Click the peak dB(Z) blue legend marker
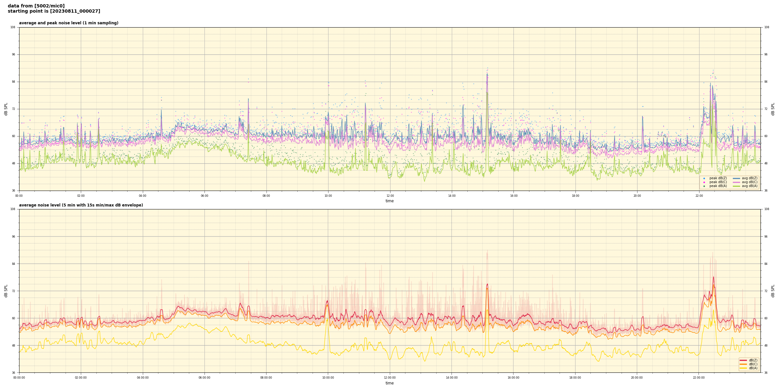 click(x=704, y=178)
